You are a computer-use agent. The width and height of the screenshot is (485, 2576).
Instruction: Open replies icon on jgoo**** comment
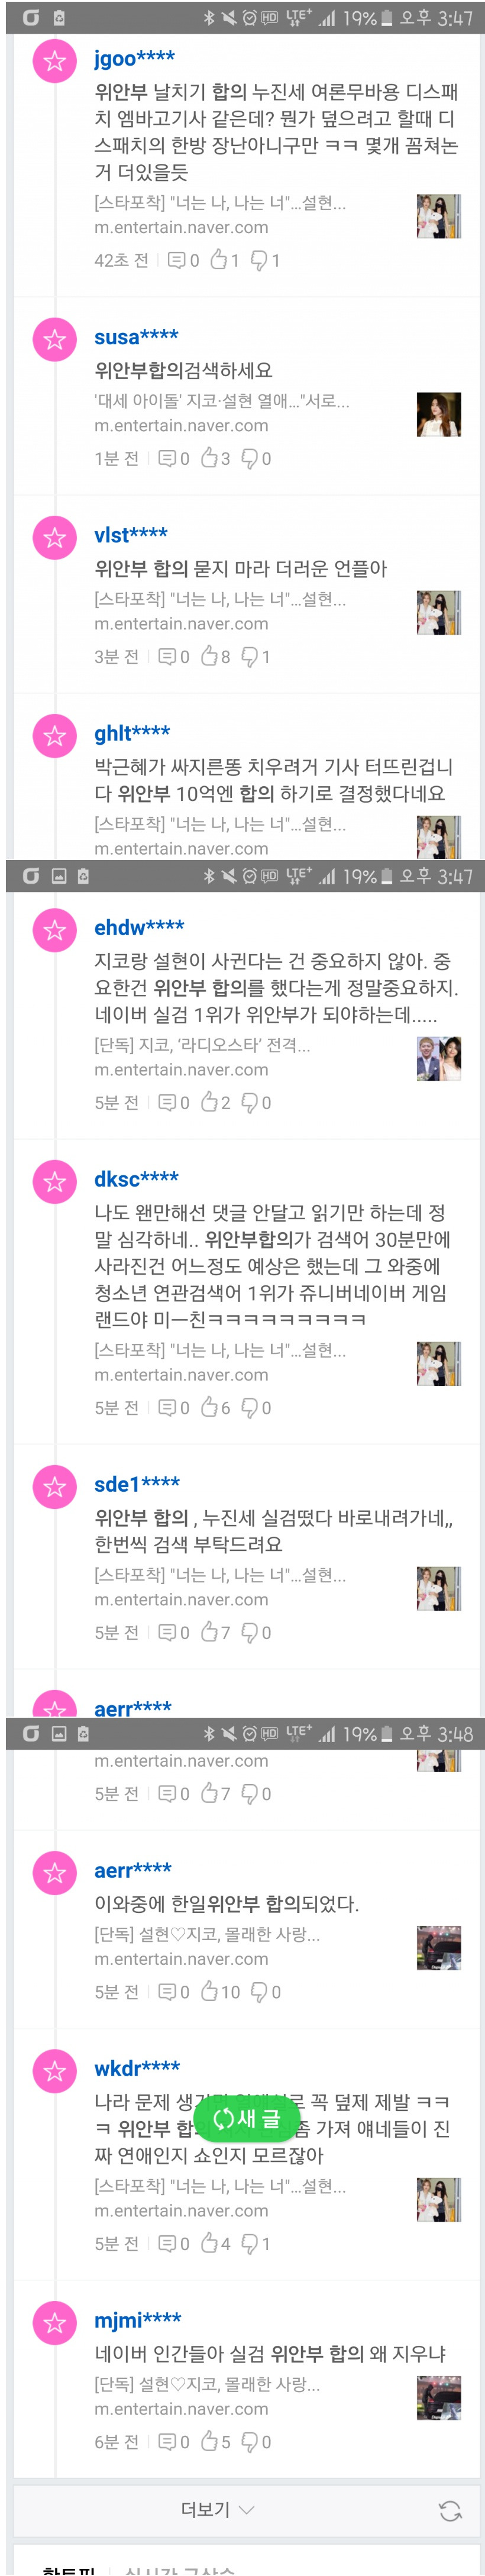177,261
